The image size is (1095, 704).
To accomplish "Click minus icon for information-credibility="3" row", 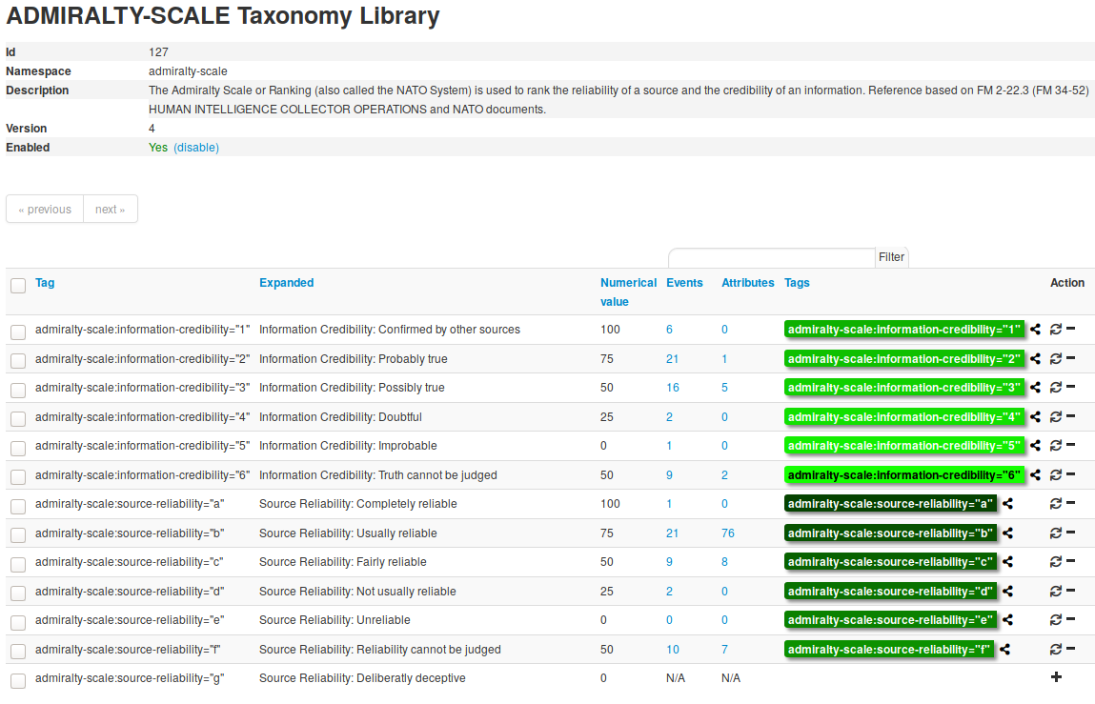I will 1070,387.
